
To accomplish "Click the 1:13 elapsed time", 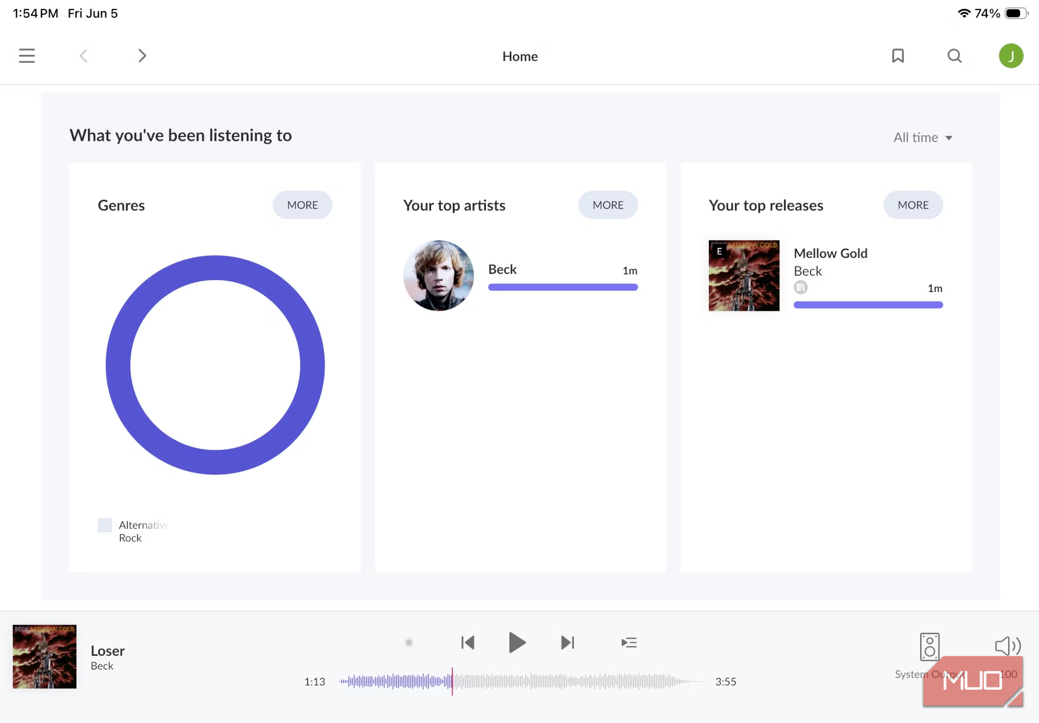I will click(315, 682).
